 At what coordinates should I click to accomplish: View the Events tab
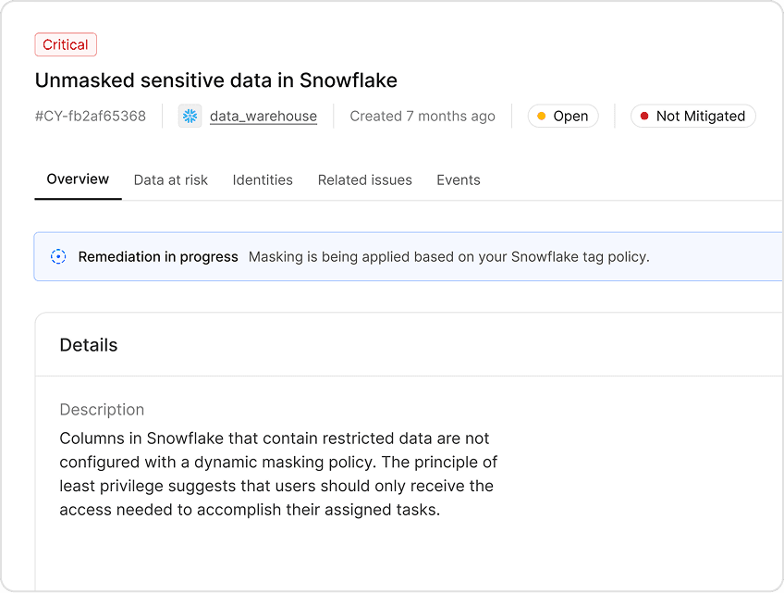(458, 179)
